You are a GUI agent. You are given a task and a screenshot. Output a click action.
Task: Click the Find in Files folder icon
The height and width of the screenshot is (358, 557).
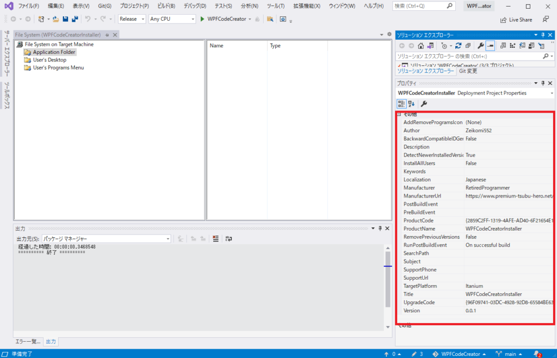pyautogui.click(x=270, y=19)
